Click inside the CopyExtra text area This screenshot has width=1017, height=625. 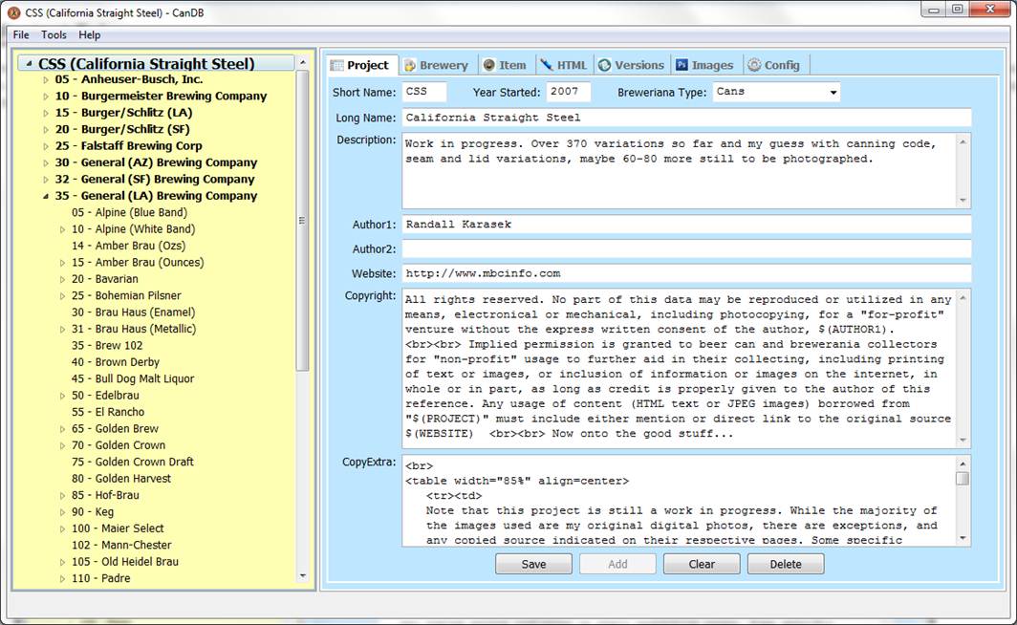click(x=679, y=501)
